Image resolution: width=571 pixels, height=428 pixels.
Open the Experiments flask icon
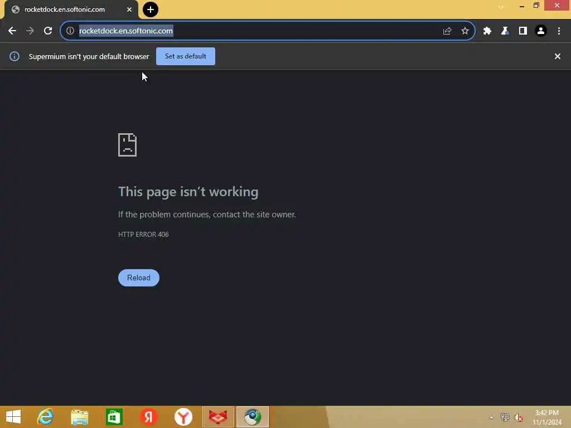coord(505,31)
